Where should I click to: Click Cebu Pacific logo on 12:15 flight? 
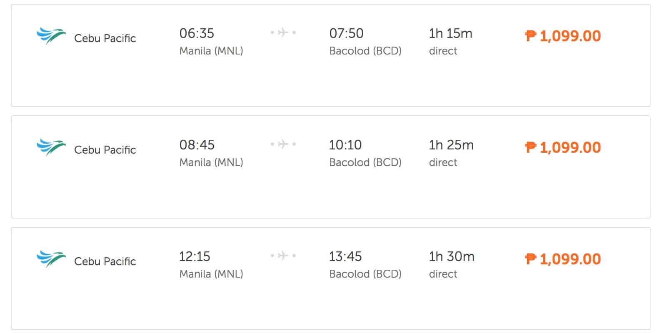(x=51, y=259)
